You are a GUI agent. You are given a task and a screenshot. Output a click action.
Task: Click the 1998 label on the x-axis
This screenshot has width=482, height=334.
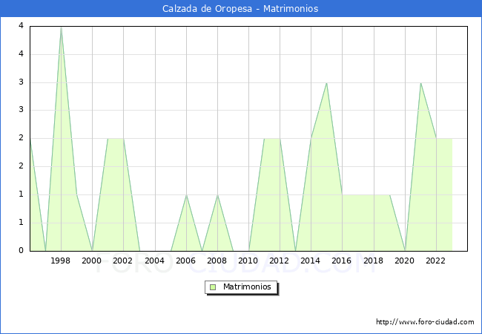(x=61, y=261)
